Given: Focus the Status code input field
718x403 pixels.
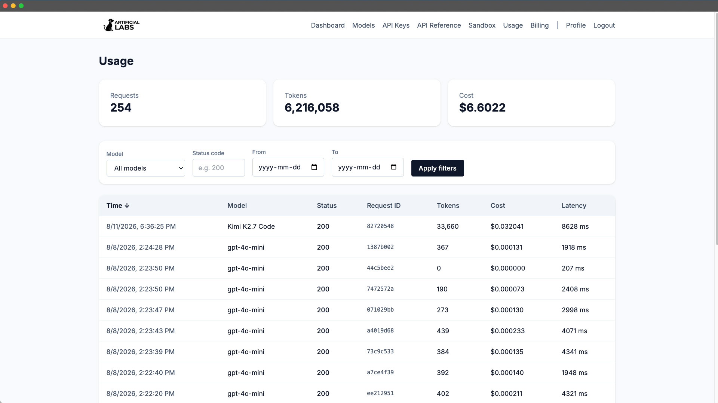Looking at the screenshot, I should tap(218, 168).
